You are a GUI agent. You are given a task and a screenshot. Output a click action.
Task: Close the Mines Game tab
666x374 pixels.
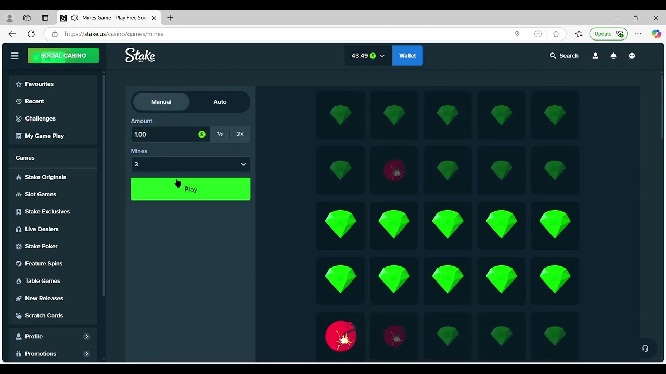[x=154, y=18]
